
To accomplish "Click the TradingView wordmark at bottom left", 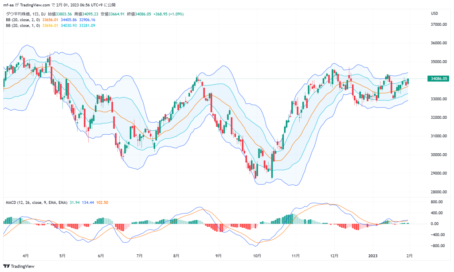I will click(x=23, y=266).
